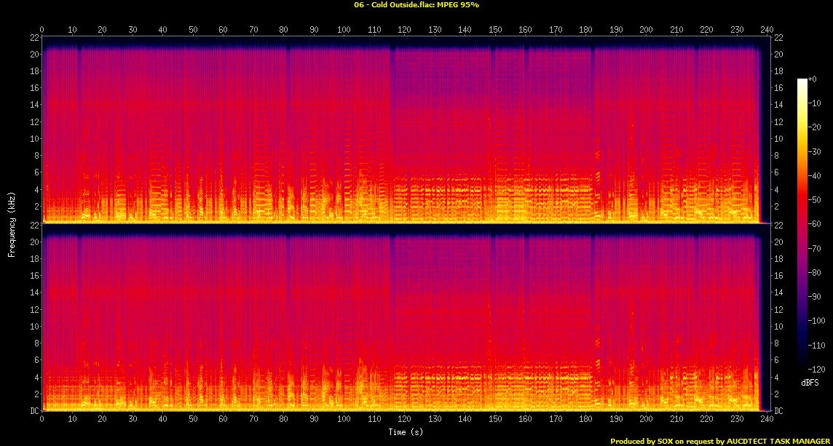Click the top channel's 14 kHz label on the left axis
This screenshot has height=446, width=833.
click(x=33, y=105)
